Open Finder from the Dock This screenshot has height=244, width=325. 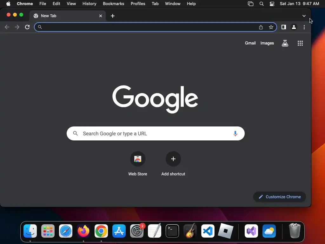click(30, 231)
